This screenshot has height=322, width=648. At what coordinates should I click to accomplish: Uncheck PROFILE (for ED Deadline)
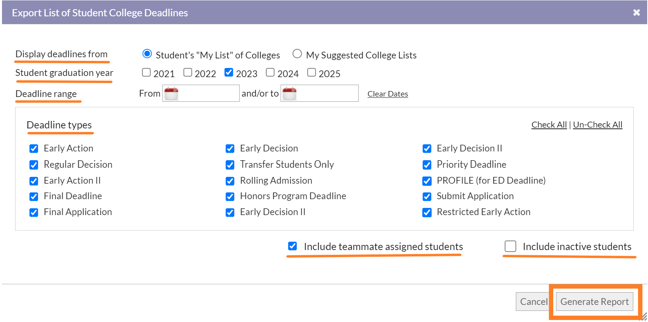427,180
